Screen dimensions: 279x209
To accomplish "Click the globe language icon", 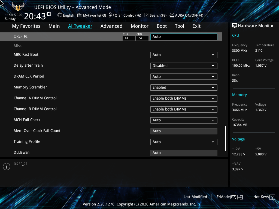I will point(60,15).
